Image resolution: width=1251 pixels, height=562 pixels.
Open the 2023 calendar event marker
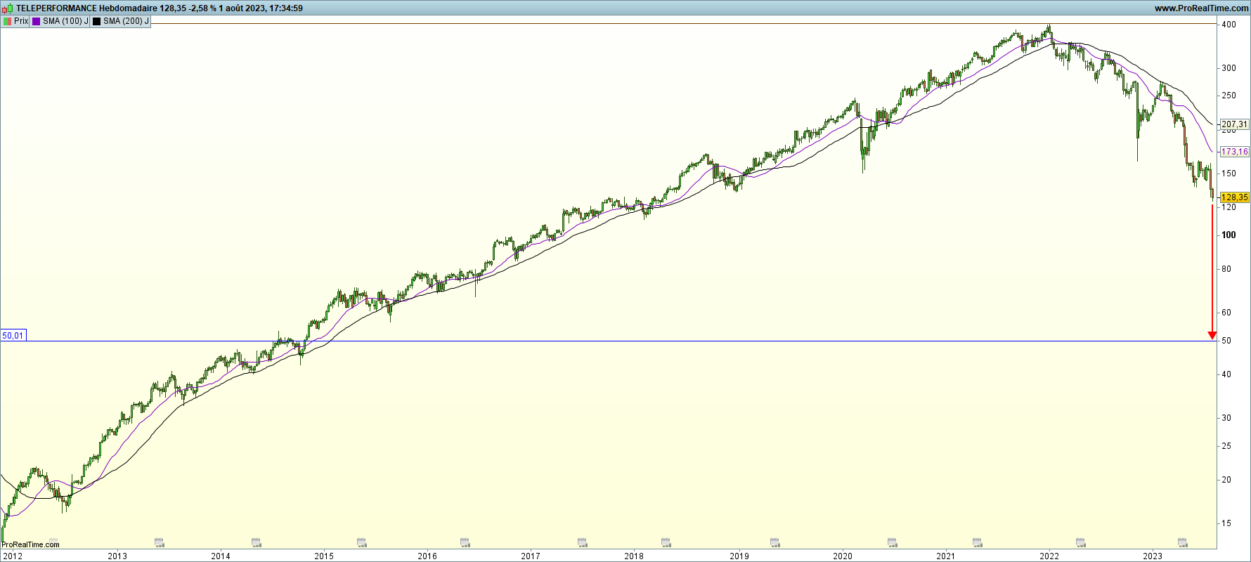click(x=1183, y=542)
